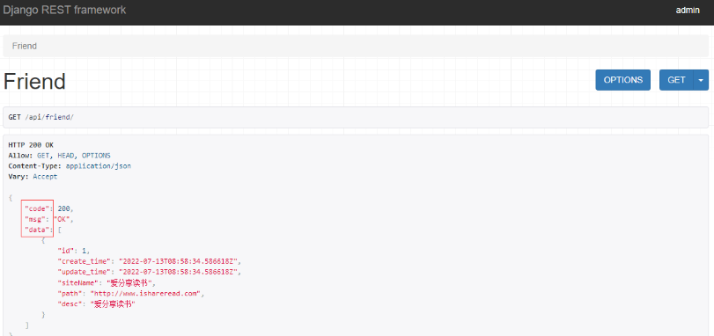This screenshot has height=336, width=714.
Task: Click the Vary Accept header value
Action: click(45, 177)
